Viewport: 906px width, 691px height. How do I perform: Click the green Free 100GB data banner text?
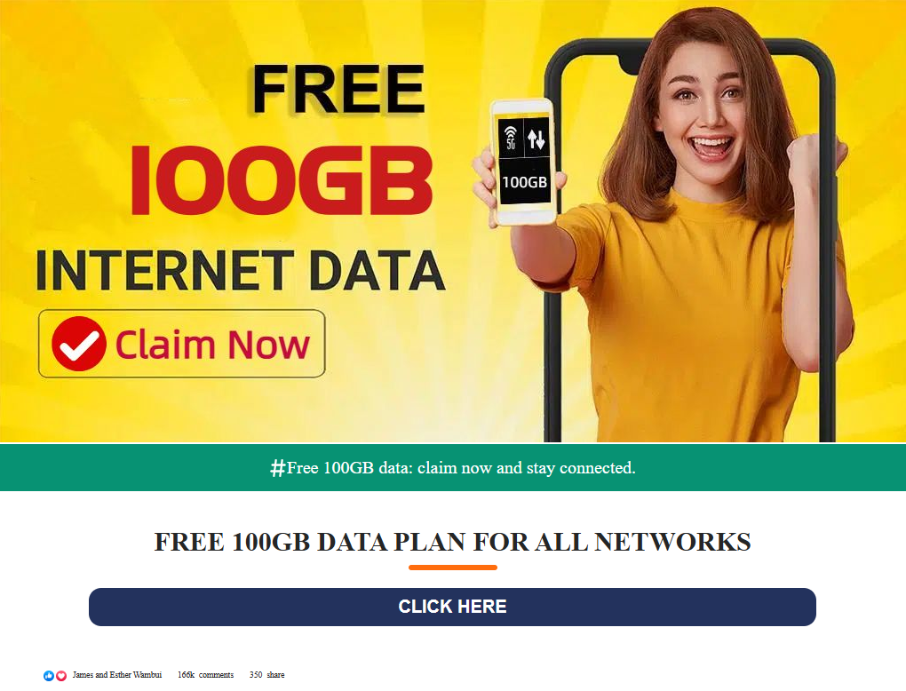click(453, 467)
